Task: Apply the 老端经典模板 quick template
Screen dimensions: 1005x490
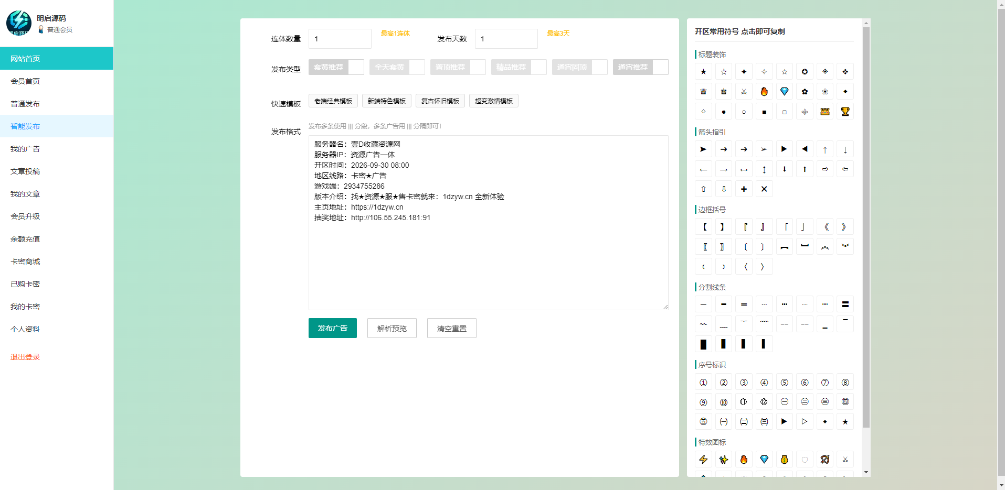Action: [333, 101]
